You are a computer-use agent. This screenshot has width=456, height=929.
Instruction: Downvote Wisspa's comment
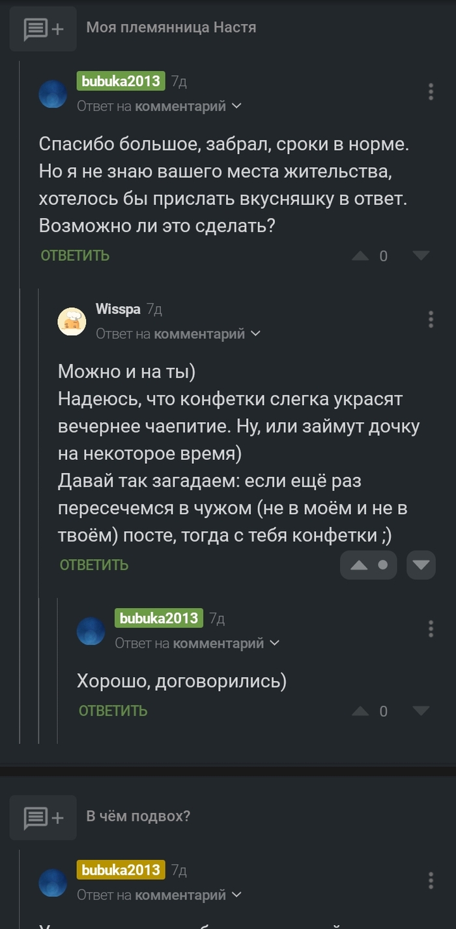[421, 565]
